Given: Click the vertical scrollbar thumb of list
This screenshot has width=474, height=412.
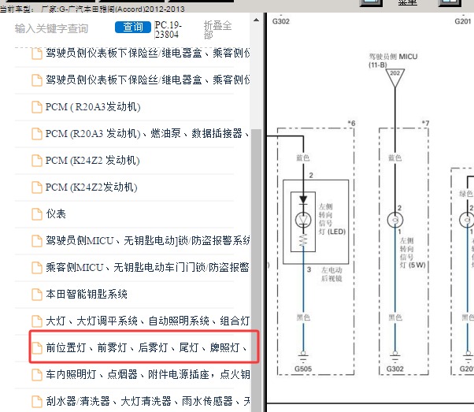Looking at the screenshot, I should coord(257,269).
